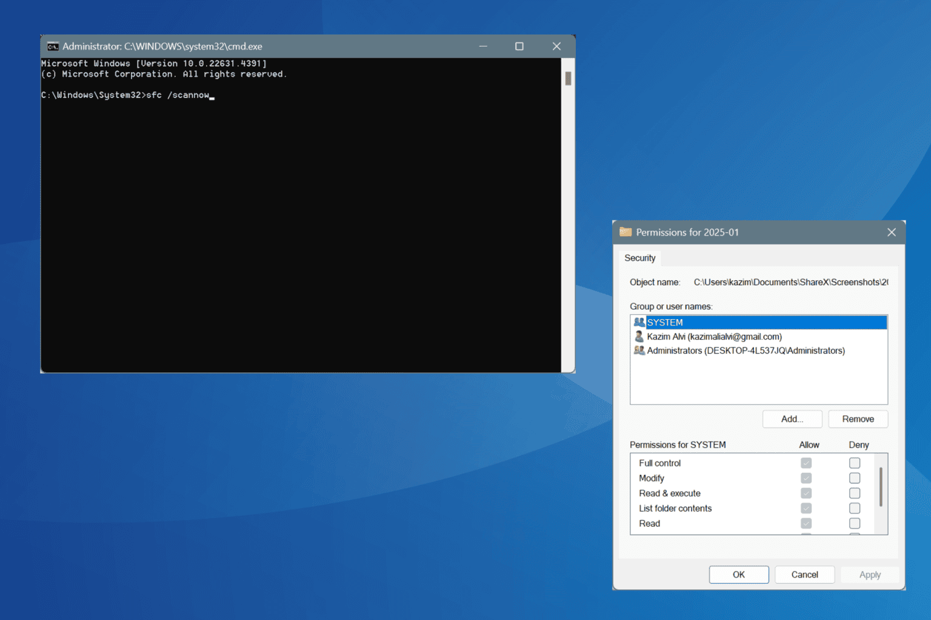Select Kazim Alvi (kazimalialvi@gmail.com) user
931x620 pixels.
coord(759,336)
